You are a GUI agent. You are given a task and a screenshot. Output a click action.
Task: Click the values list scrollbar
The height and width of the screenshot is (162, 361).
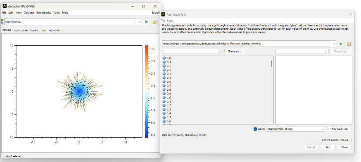coord(271,63)
